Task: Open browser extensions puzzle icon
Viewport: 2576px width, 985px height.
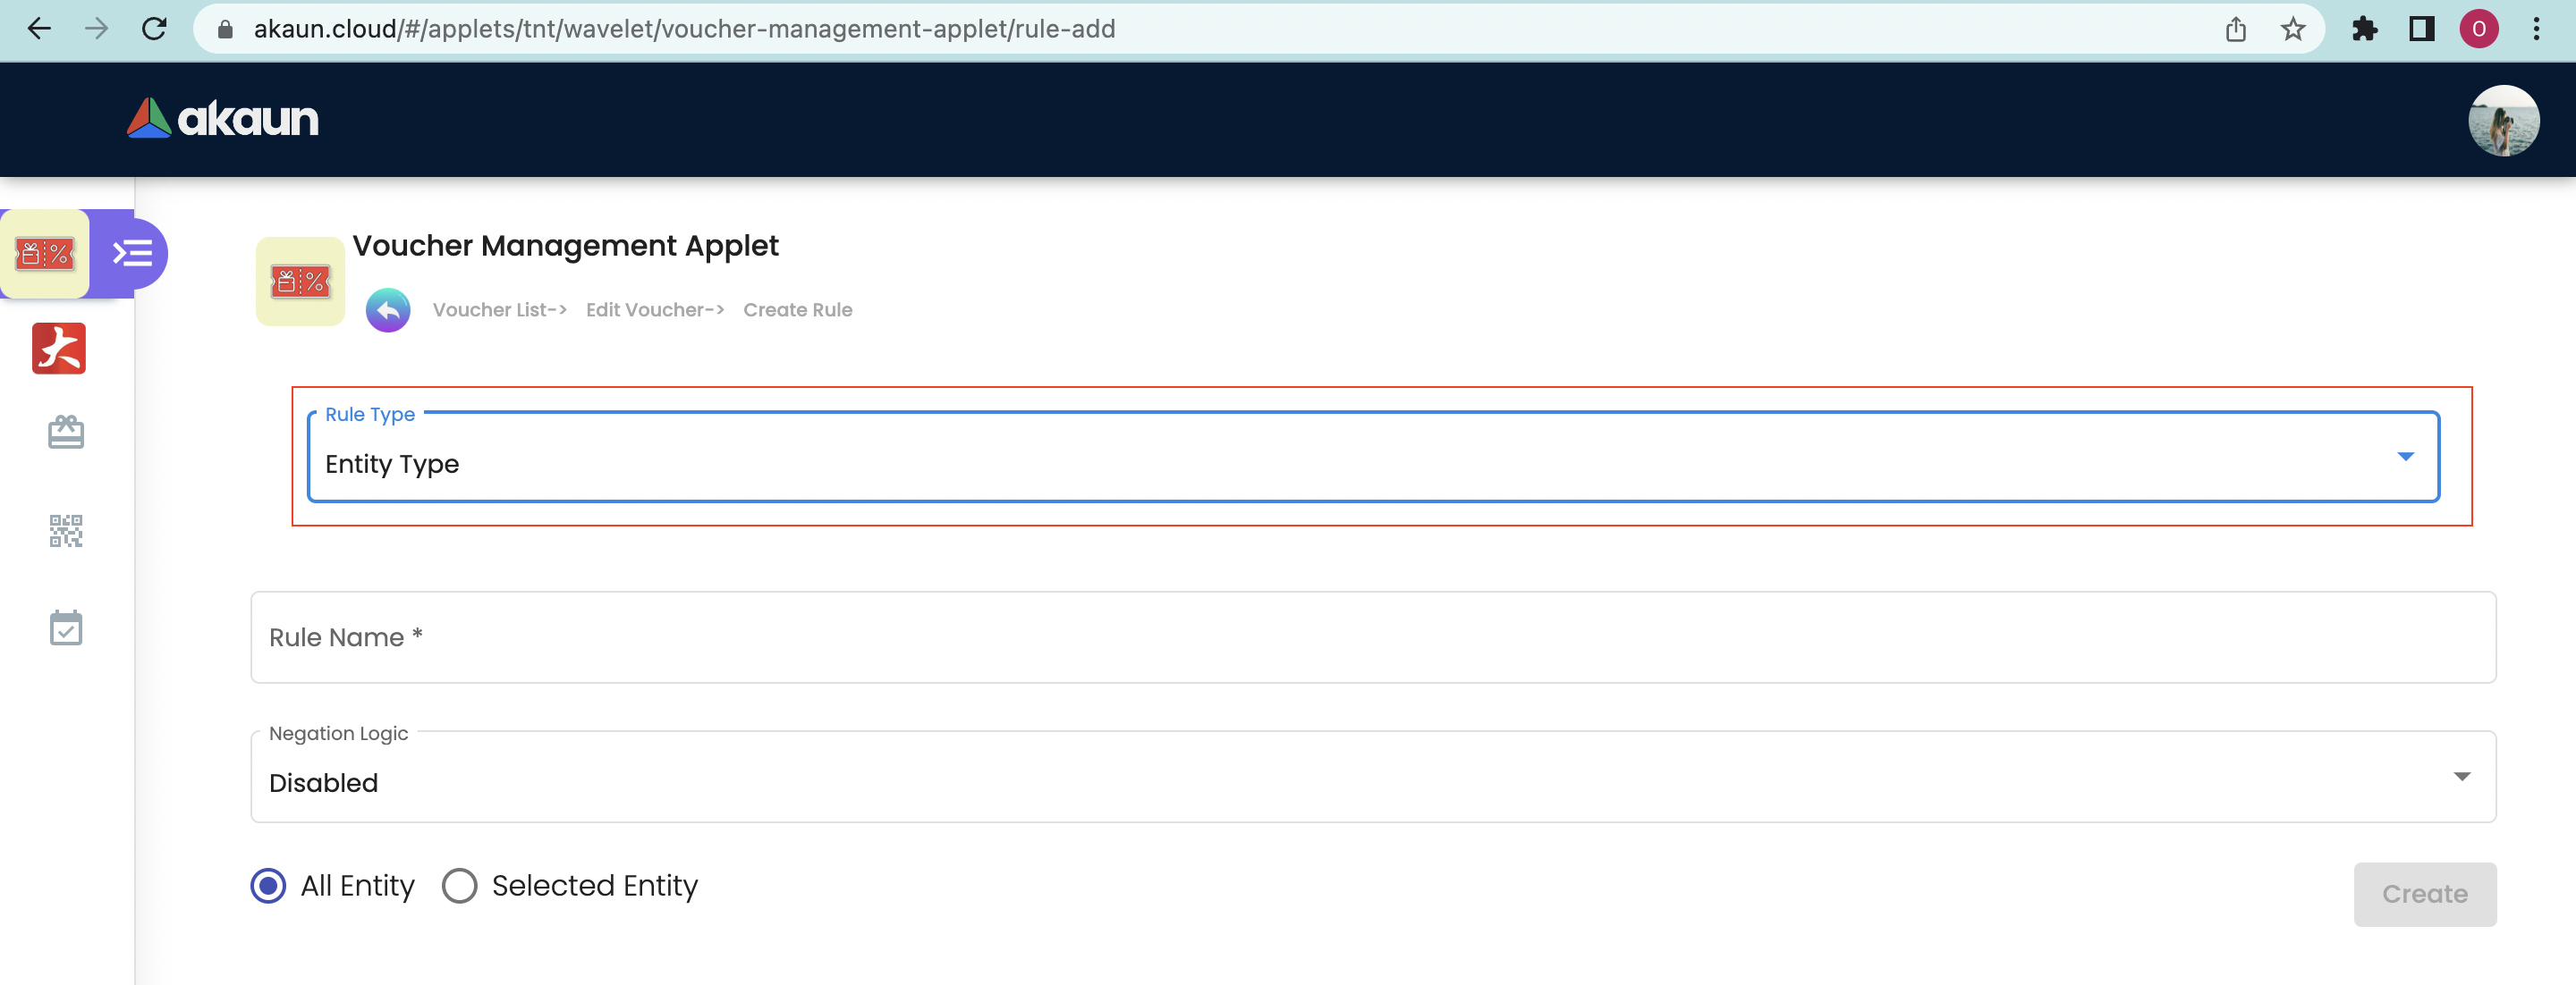Action: 2364,29
